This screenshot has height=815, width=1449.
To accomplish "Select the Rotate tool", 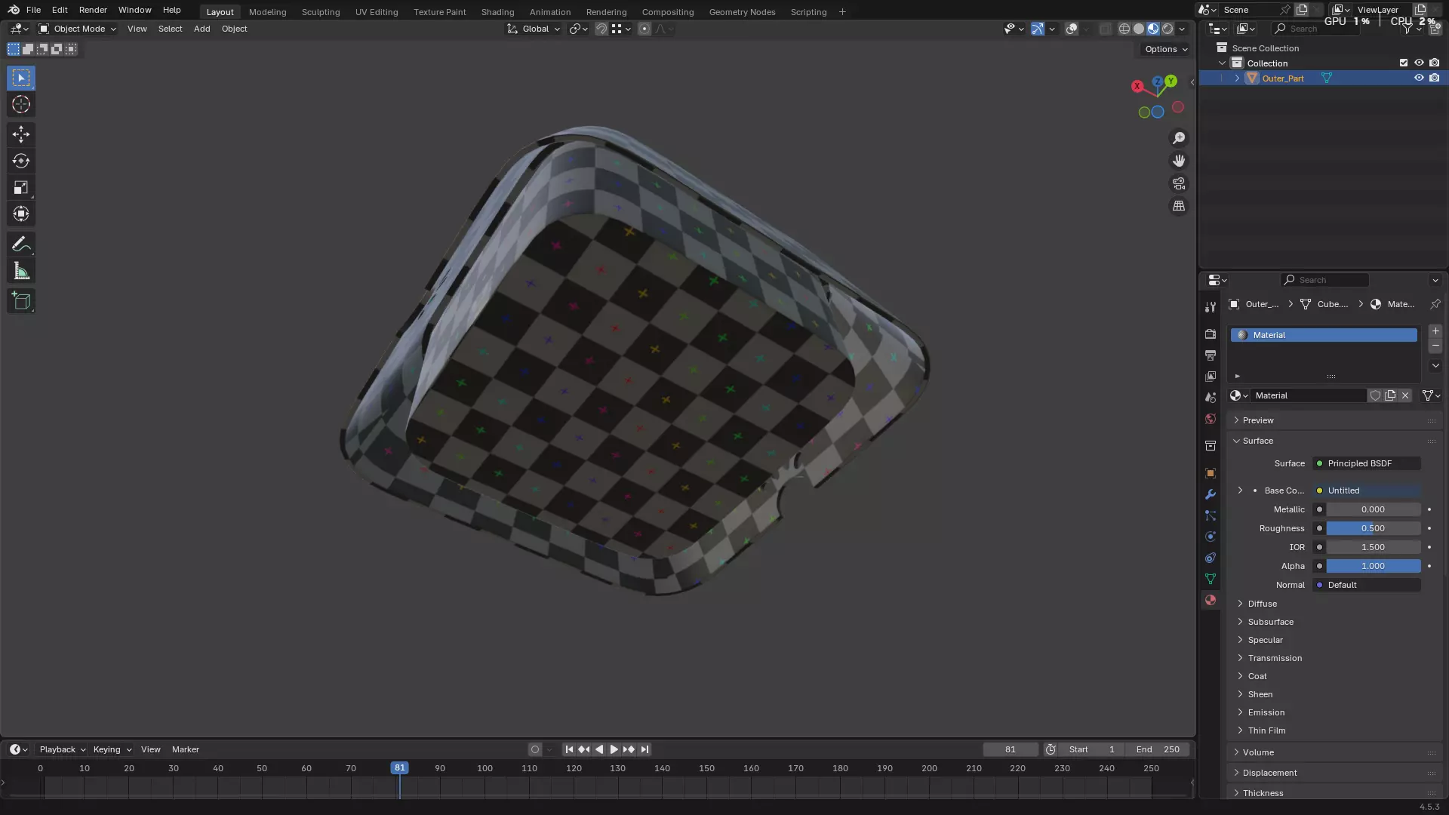I will pyautogui.click(x=21, y=161).
